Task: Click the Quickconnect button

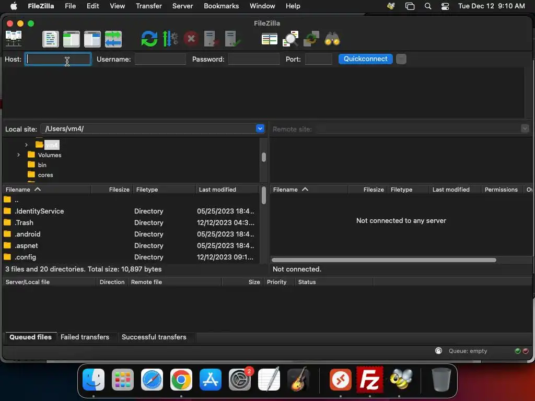Action: [x=365, y=59]
